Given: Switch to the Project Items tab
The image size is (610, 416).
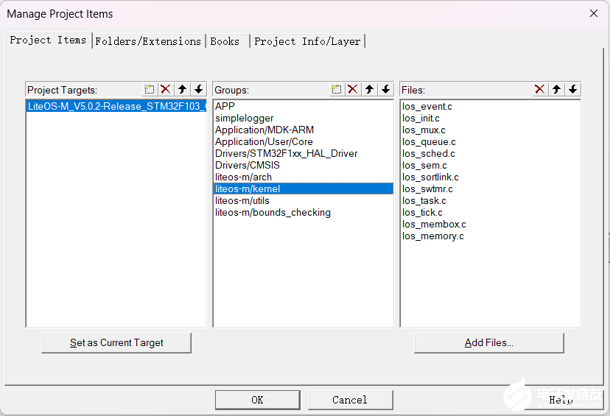Looking at the screenshot, I should point(48,40).
